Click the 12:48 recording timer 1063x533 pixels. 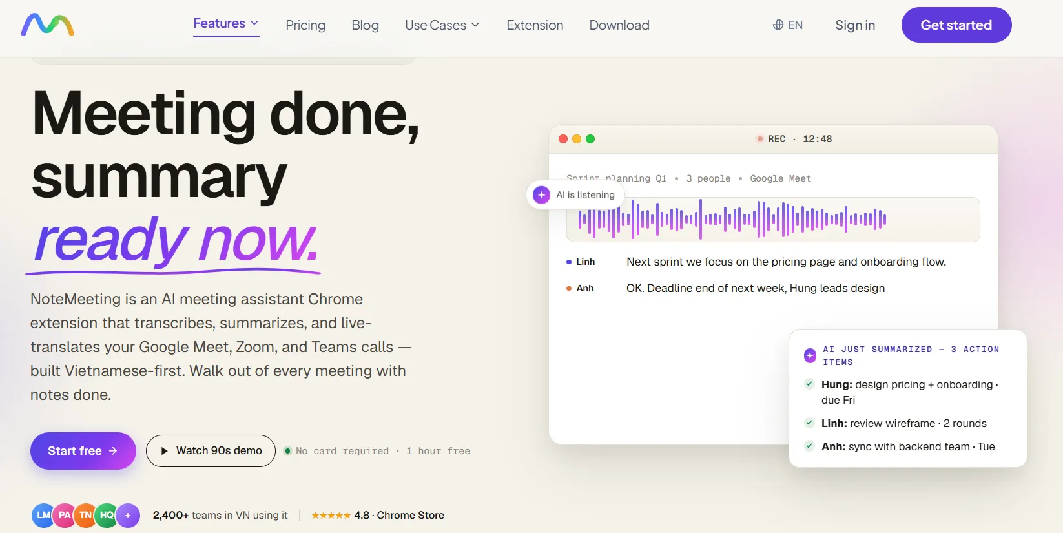[817, 139]
